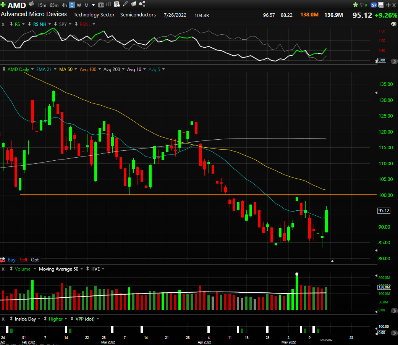The width and height of the screenshot is (398, 345).
Task: Click the reorder arrows before RS NH
Action: [29, 24]
